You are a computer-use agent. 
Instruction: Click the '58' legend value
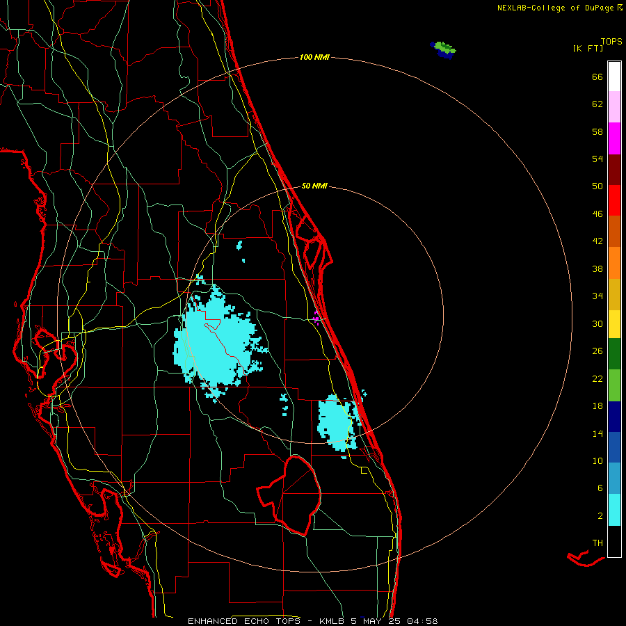coord(597,131)
